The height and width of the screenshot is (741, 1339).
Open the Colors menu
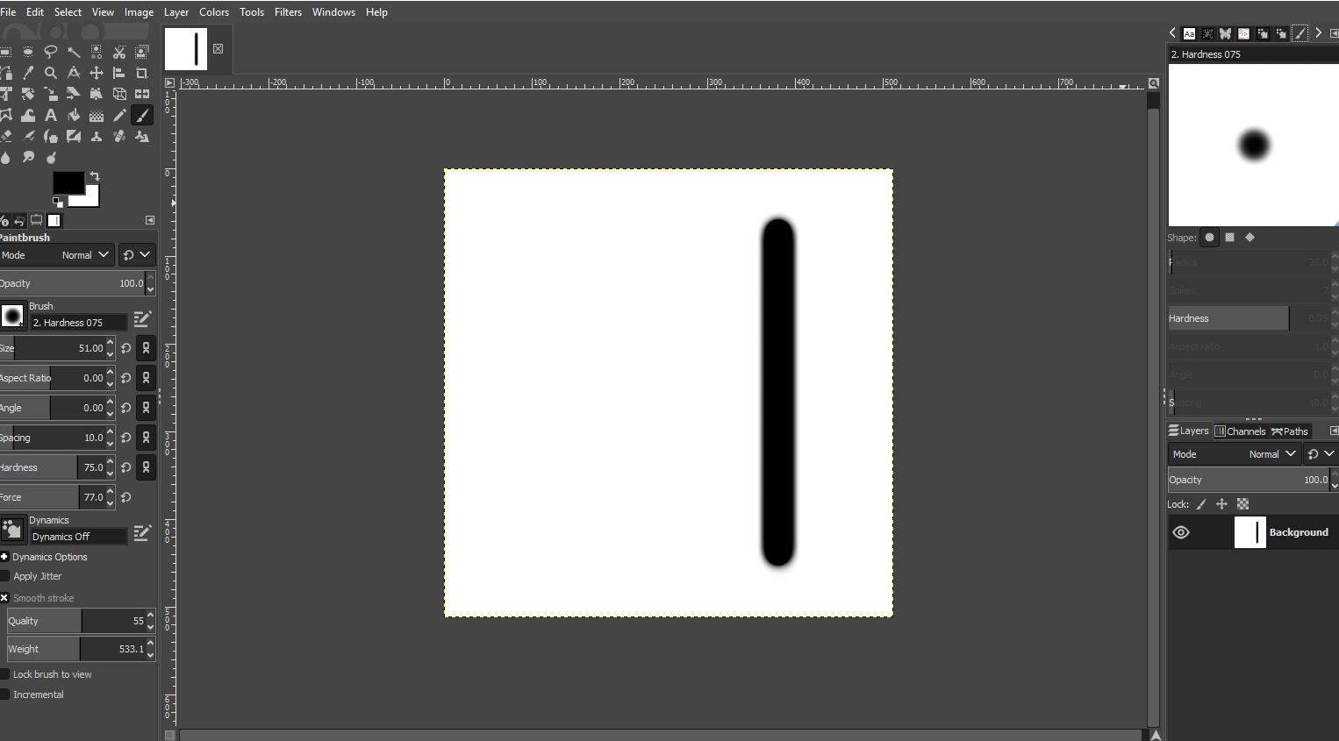[x=214, y=12]
